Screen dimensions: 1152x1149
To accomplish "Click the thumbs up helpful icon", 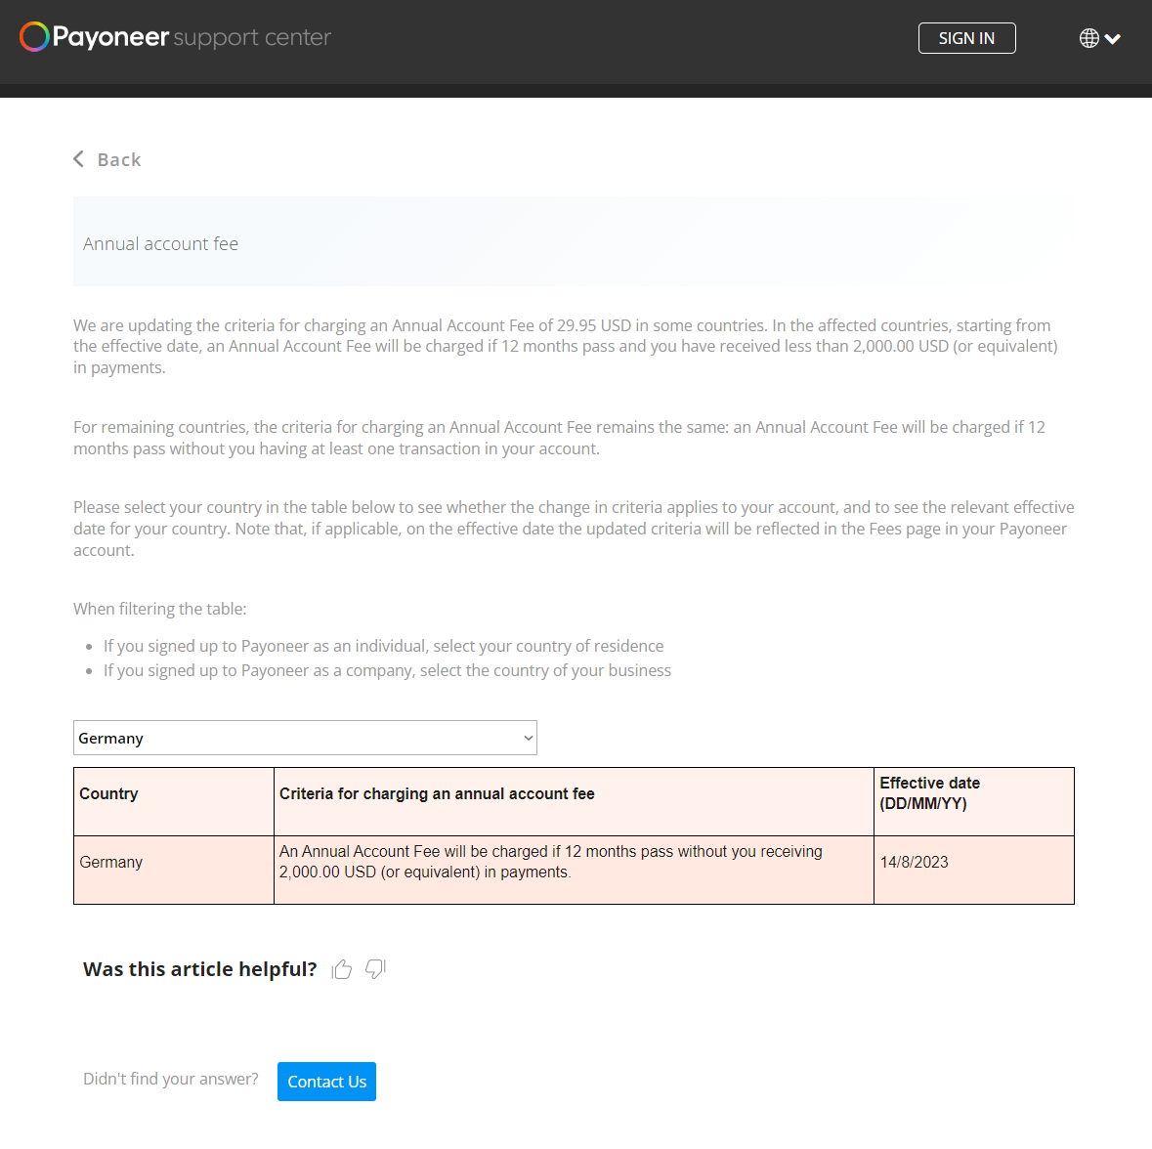I will tap(342, 970).
